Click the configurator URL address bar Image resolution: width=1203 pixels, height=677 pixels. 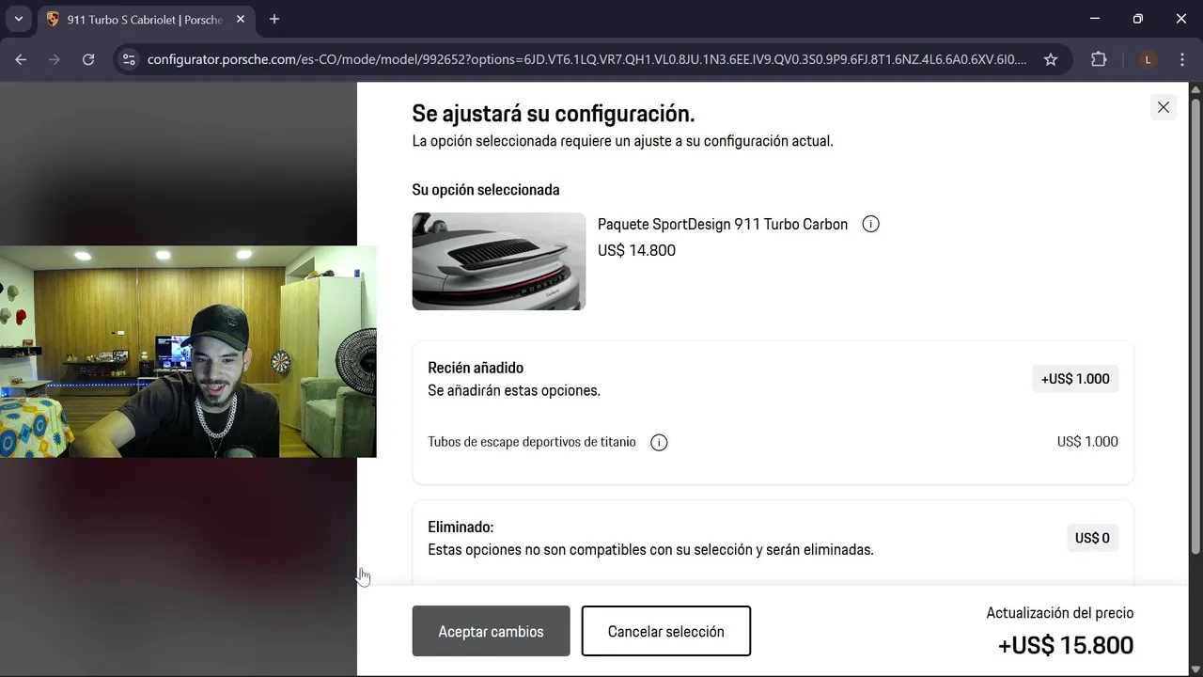coord(587,59)
